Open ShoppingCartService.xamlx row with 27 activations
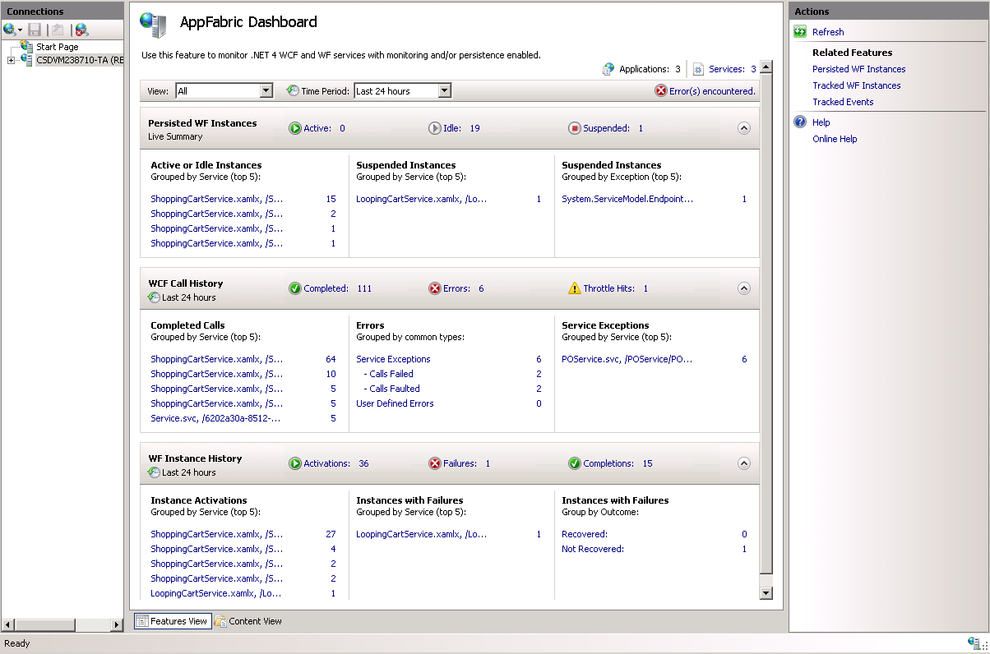990x654 pixels. [217, 534]
